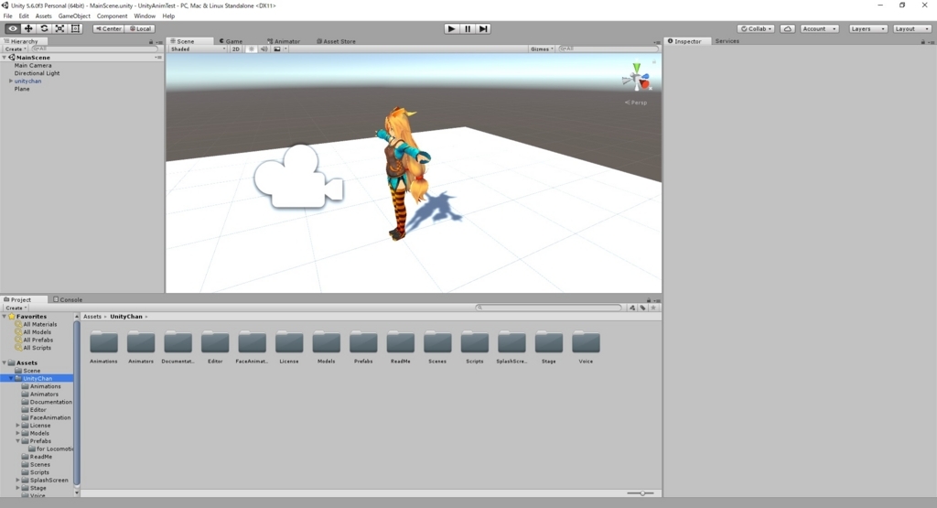The height and width of the screenshot is (508, 937).
Task: Select the Move tool
Action: click(x=28, y=28)
